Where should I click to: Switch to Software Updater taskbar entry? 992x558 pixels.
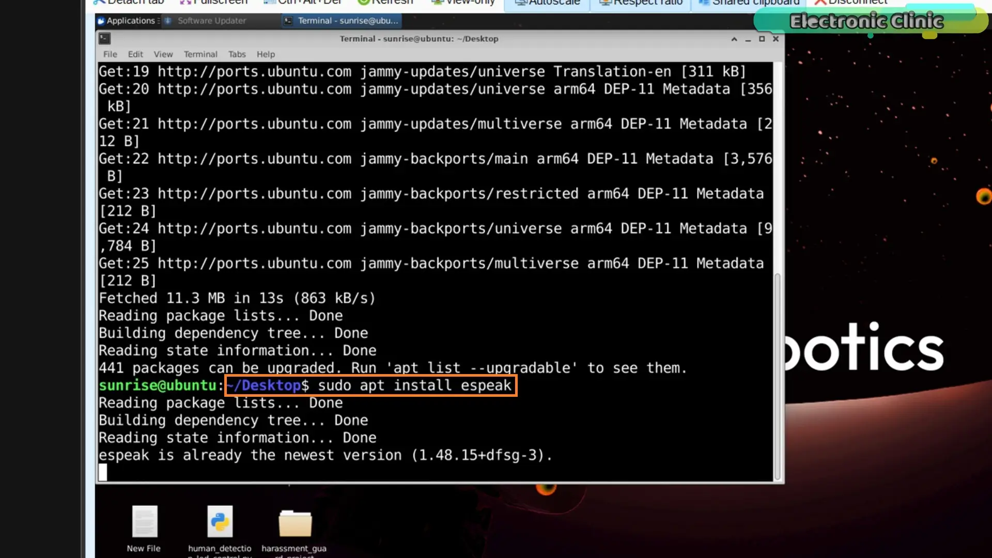(206, 21)
